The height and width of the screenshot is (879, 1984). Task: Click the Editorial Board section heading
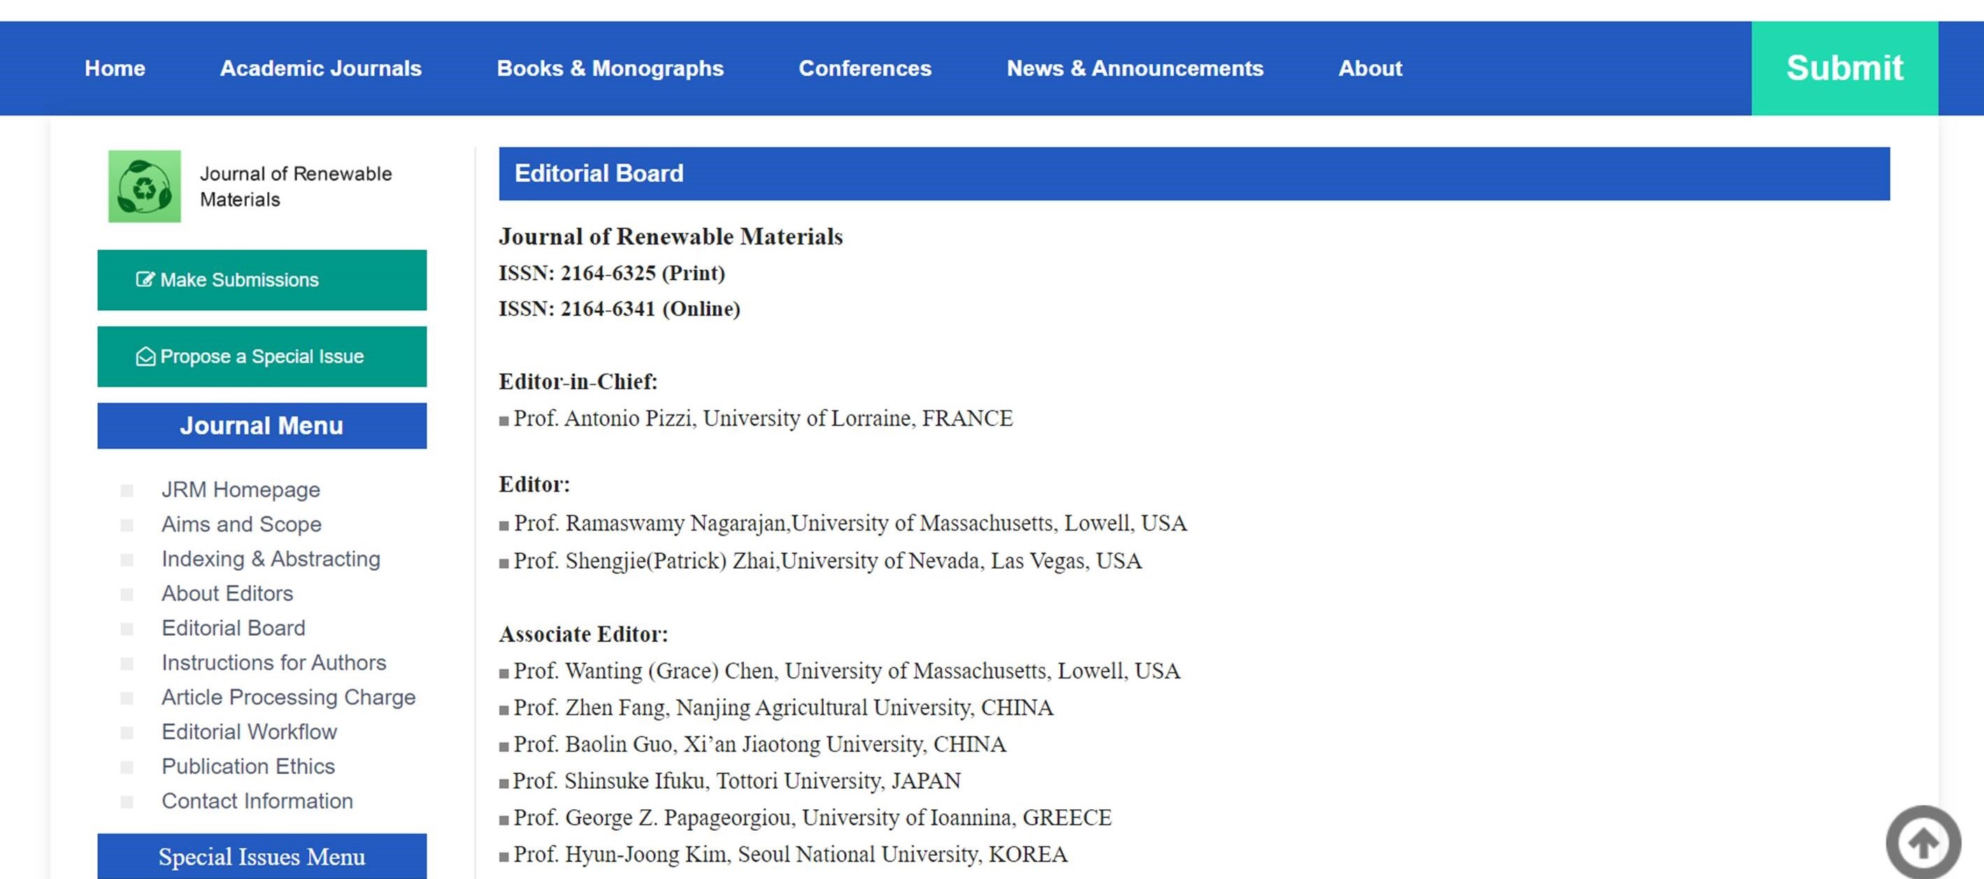click(1194, 174)
